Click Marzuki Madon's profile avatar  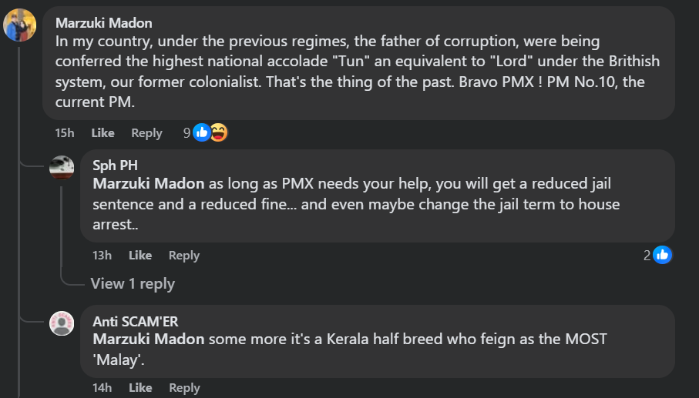pyautogui.click(x=20, y=25)
